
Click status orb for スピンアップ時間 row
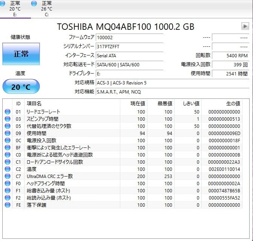pyautogui.click(x=8, y=119)
